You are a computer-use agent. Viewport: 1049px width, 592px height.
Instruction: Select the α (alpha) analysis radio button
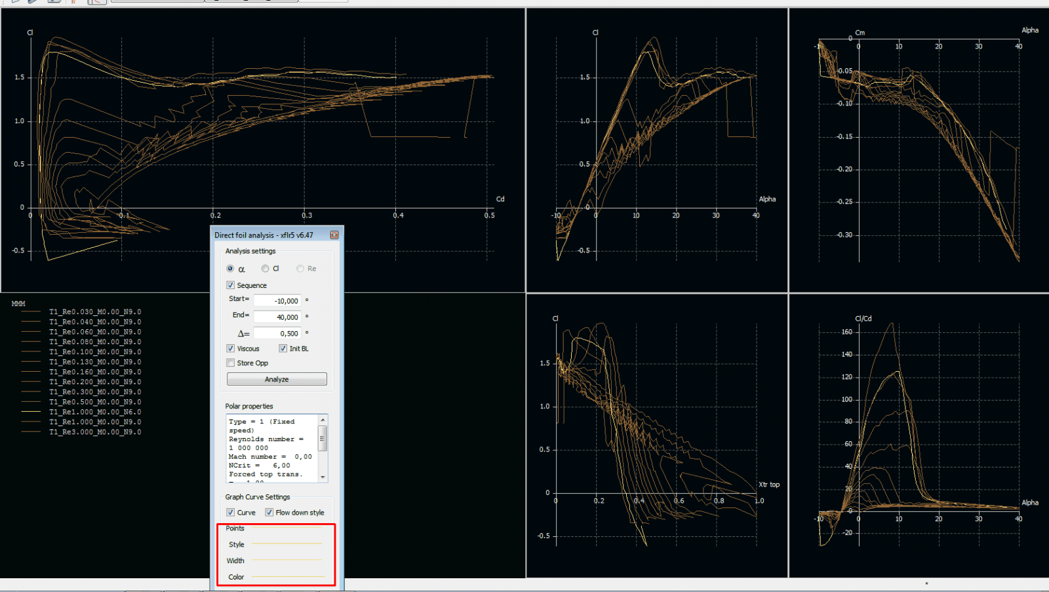[230, 269]
